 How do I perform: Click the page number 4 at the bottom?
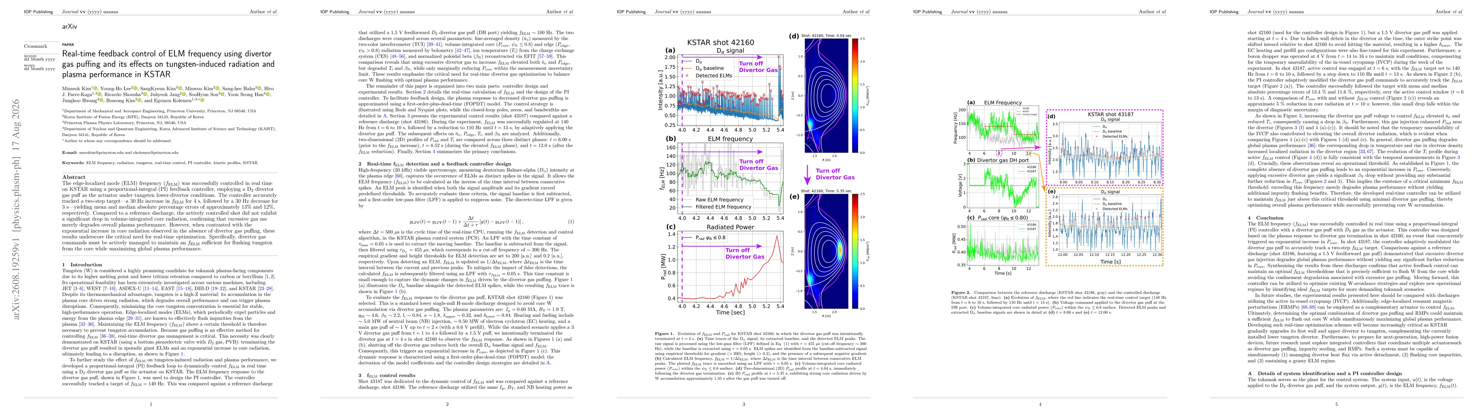[x=1040, y=405]
